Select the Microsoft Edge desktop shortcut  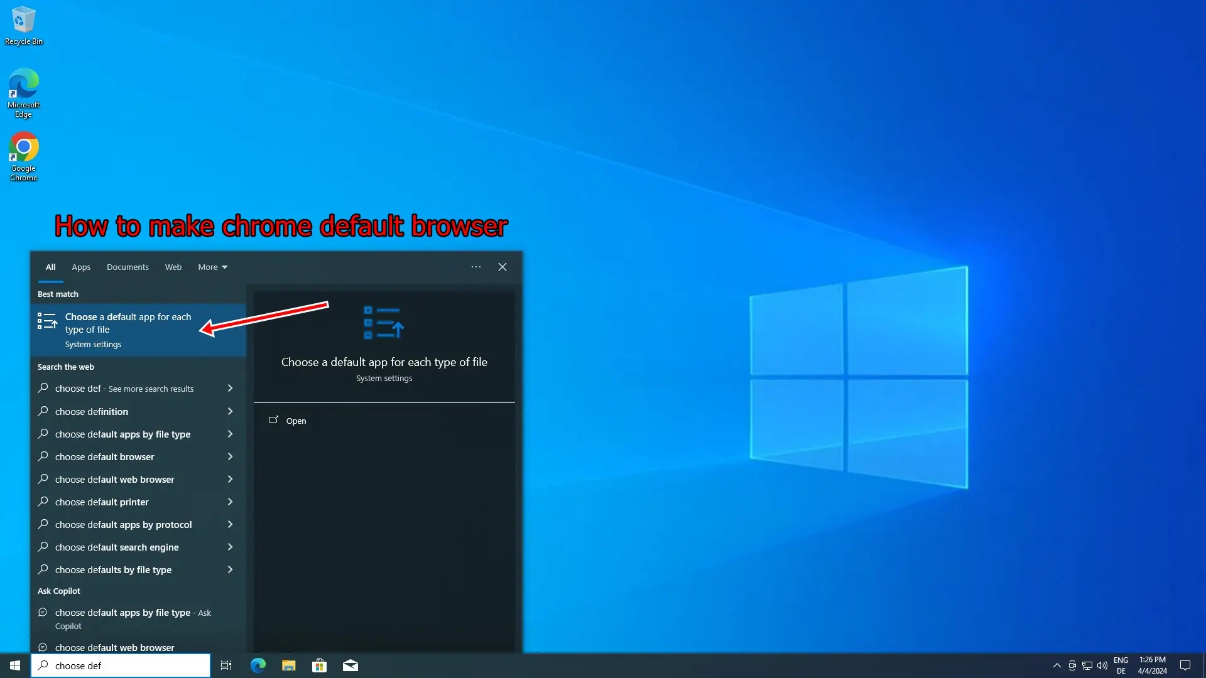click(x=24, y=92)
